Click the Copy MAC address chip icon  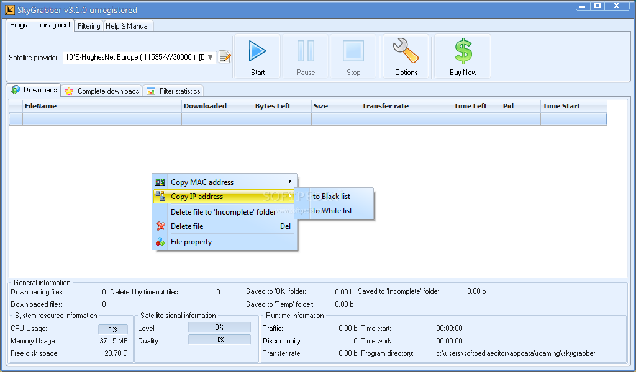click(x=161, y=182)
